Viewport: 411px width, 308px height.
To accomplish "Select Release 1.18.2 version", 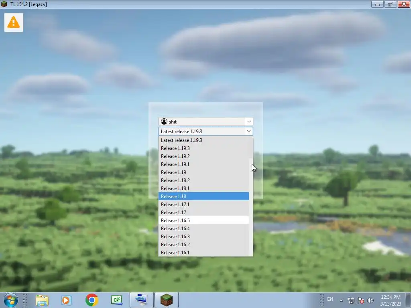I will pyautogui.click(x=203, y=180).
